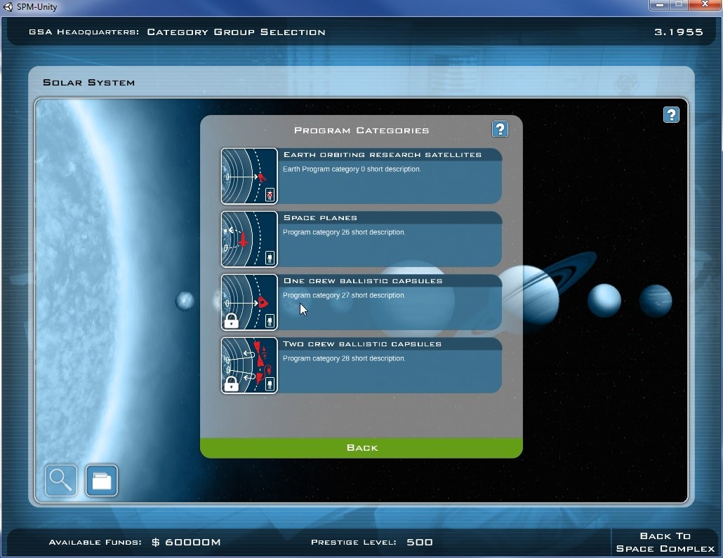
Task: Select Earth orbiting research satellites title
Action: point(383,155)
